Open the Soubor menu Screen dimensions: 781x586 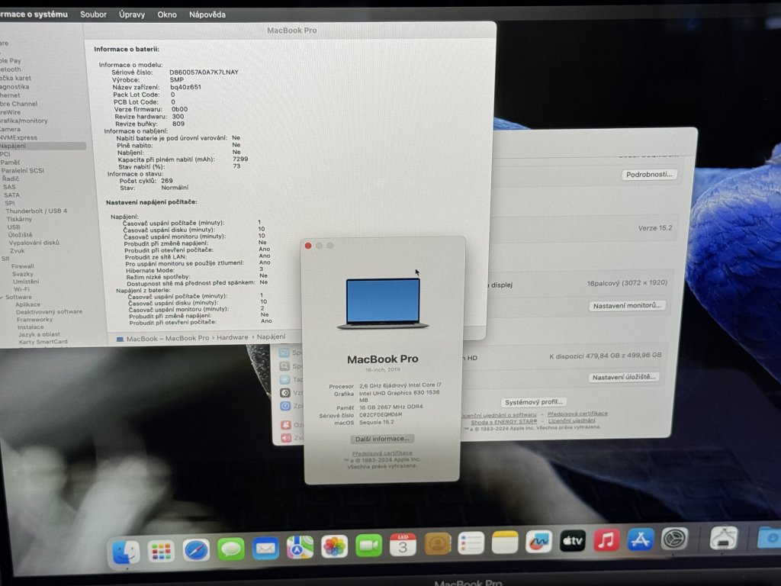(x=93, y=14)
